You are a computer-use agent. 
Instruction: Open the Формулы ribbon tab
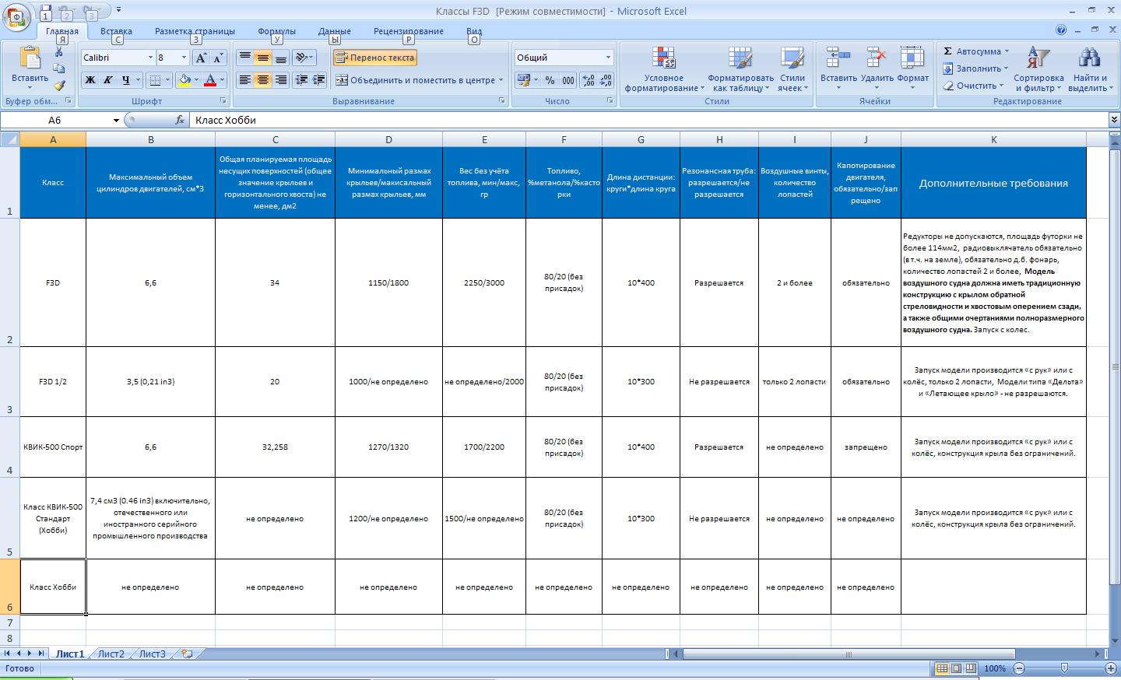(x=276, y=31)
